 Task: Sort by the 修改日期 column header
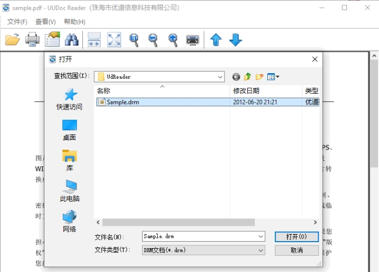click(x=266, y=91)
